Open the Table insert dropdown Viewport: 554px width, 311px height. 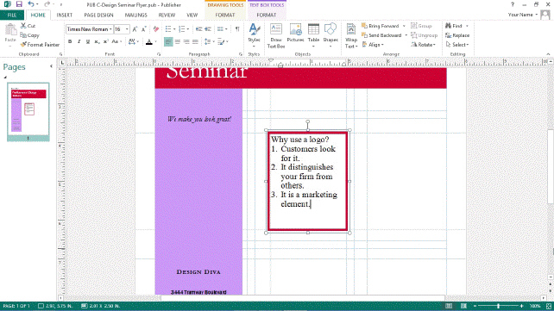[313, 35]
